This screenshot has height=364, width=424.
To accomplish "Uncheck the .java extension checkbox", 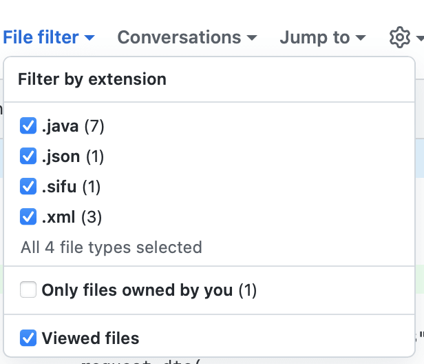I will point(28,125).
